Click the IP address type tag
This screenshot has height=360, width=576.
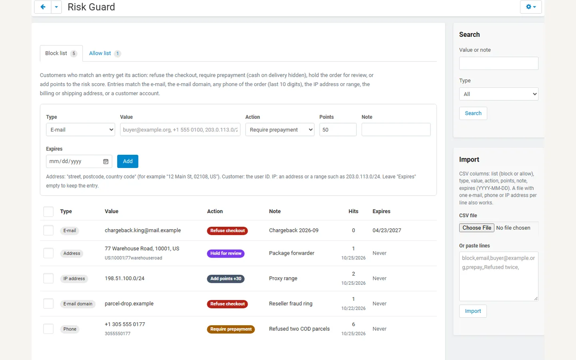[74, 279]
